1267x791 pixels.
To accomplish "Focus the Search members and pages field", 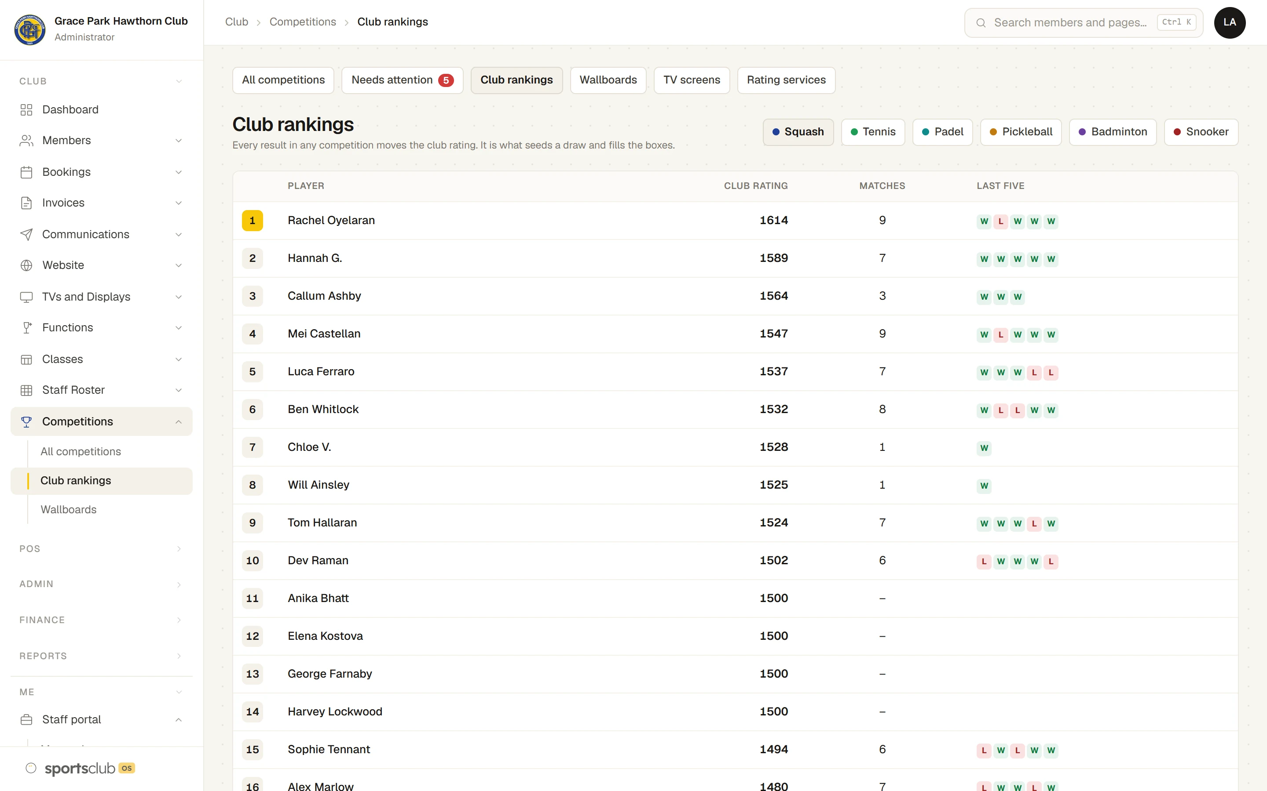I will (1083, 22).
